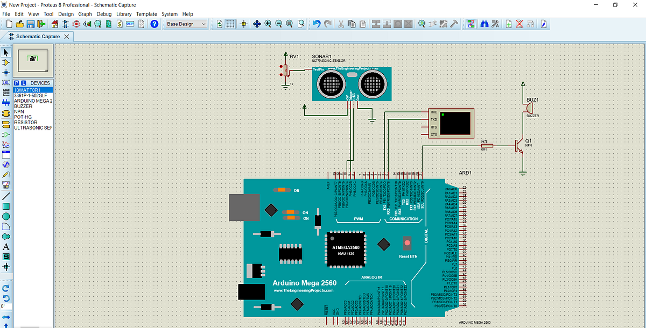This screenshot has height=328, width=646.
Task: Open the Library menu
Action: pyautogui.click(x=124, y=14)
